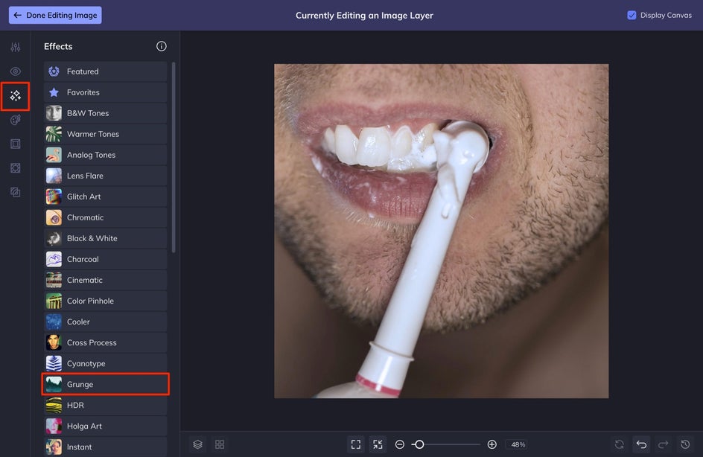Click the 48% zoom value field
The width and height of the screenshot is (703, 457).
[518, 444]
